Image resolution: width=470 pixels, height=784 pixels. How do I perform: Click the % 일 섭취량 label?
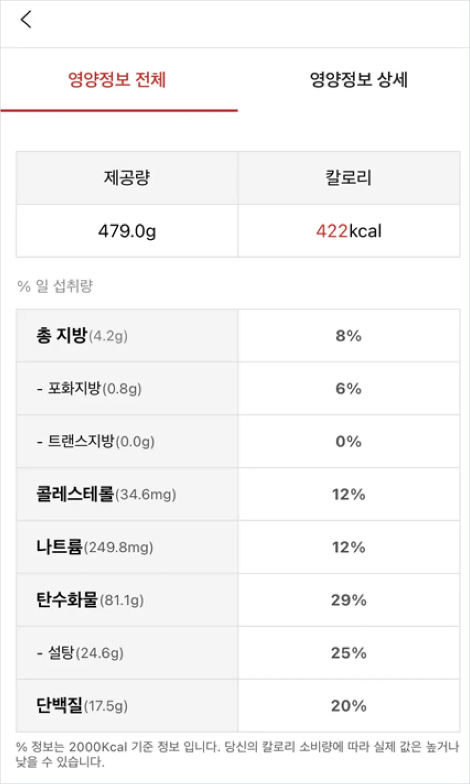55,286
